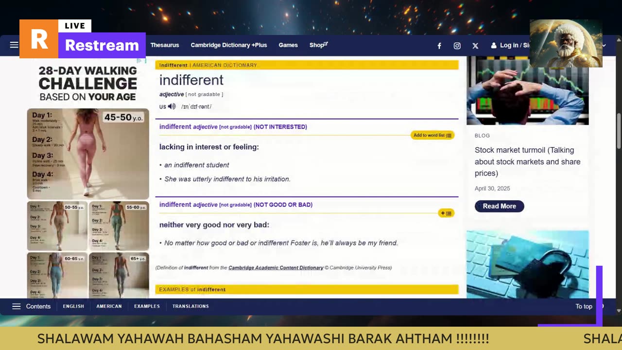Click scrollbar down arrow
The width and height of the screenshot is (622, 350).
619,311
